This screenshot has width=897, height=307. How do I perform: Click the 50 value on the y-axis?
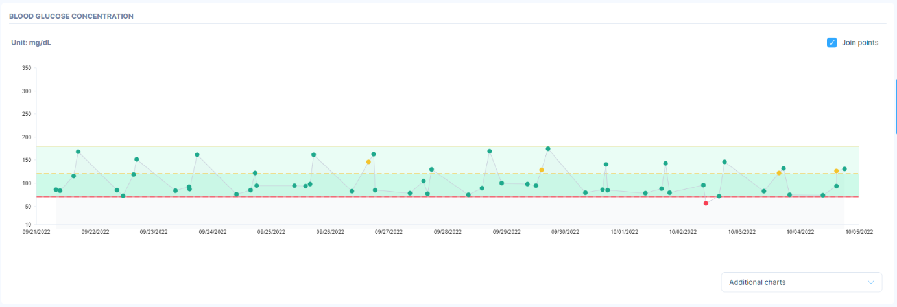pos(28,207)
